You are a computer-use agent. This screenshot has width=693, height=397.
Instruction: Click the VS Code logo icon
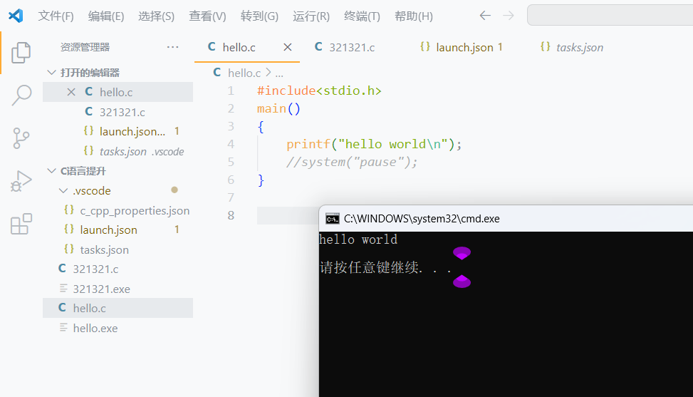tap(16, 16)
